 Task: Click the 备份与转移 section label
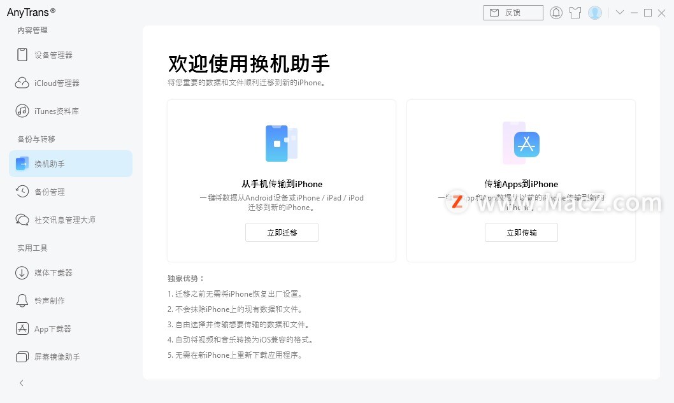click(36, 139)
